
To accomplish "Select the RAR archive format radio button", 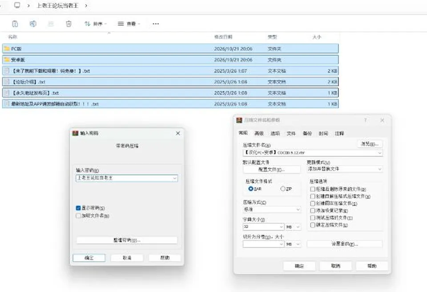I will (251, 189).
